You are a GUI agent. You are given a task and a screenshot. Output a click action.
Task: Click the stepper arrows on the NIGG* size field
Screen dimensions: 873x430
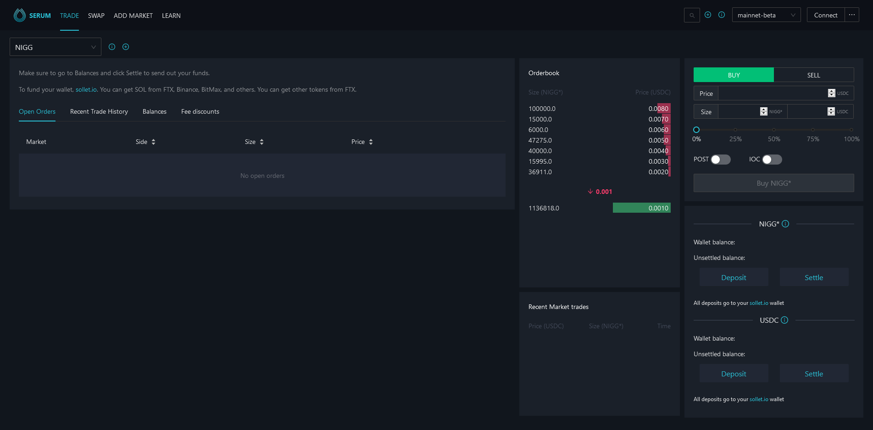pyautogui.click(x=764, y=111)
